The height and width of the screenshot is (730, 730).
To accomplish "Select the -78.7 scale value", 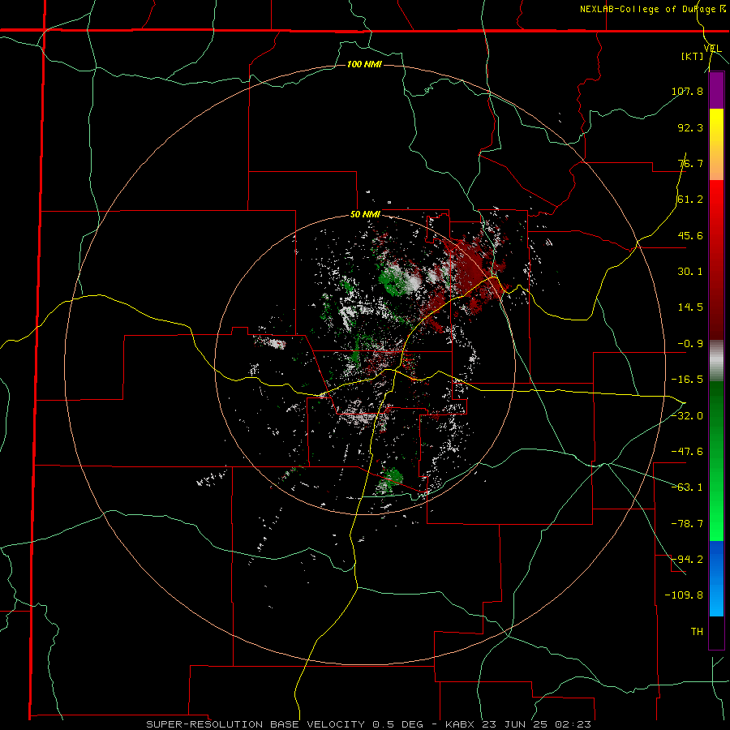I will (x=687, y=524).
